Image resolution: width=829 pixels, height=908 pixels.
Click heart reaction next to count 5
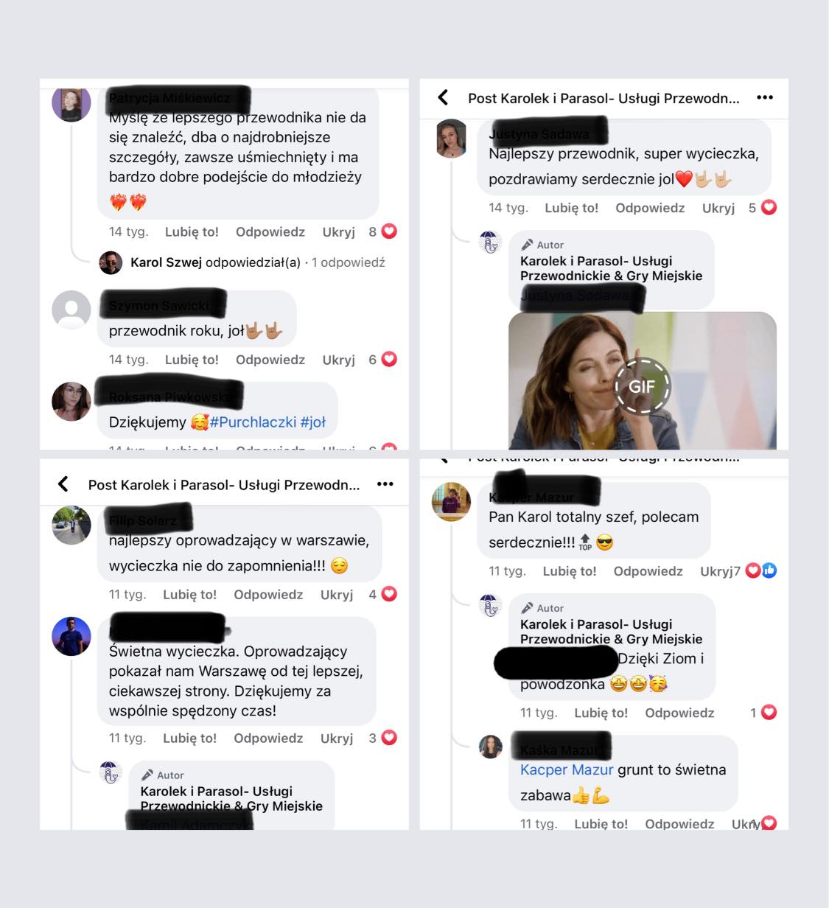pos(769,208)
